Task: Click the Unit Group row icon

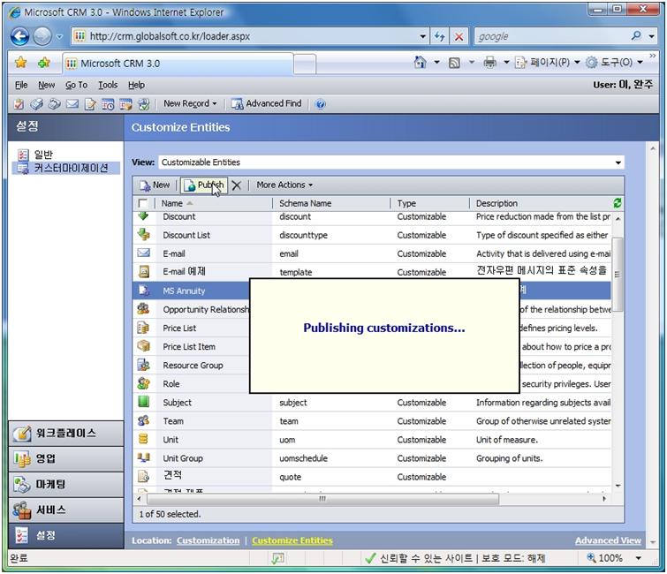Action: (x=144, y=457)
